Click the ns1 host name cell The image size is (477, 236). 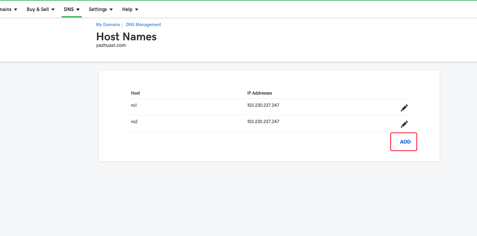click(x=134, y=105)
